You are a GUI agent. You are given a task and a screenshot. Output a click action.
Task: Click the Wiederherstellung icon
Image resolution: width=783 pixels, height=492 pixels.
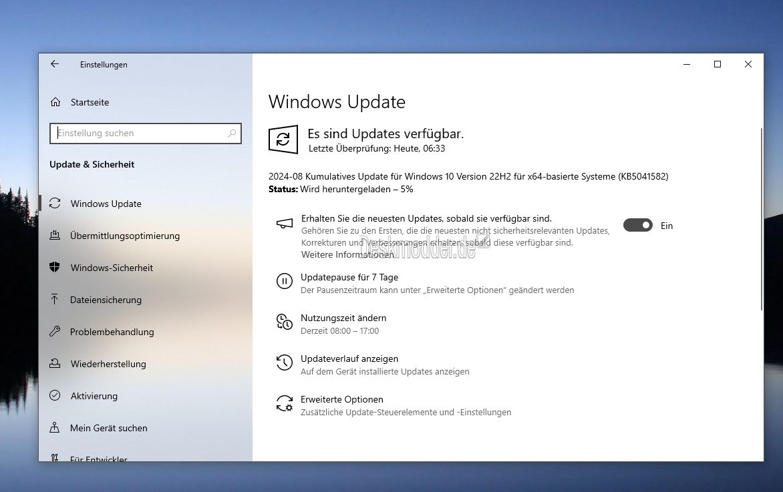pos(55,364)
